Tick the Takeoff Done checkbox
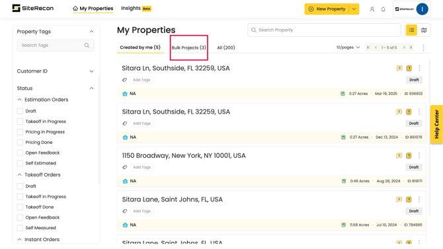Viewport: 443px width, 249px height. click(x=20, y=207)
